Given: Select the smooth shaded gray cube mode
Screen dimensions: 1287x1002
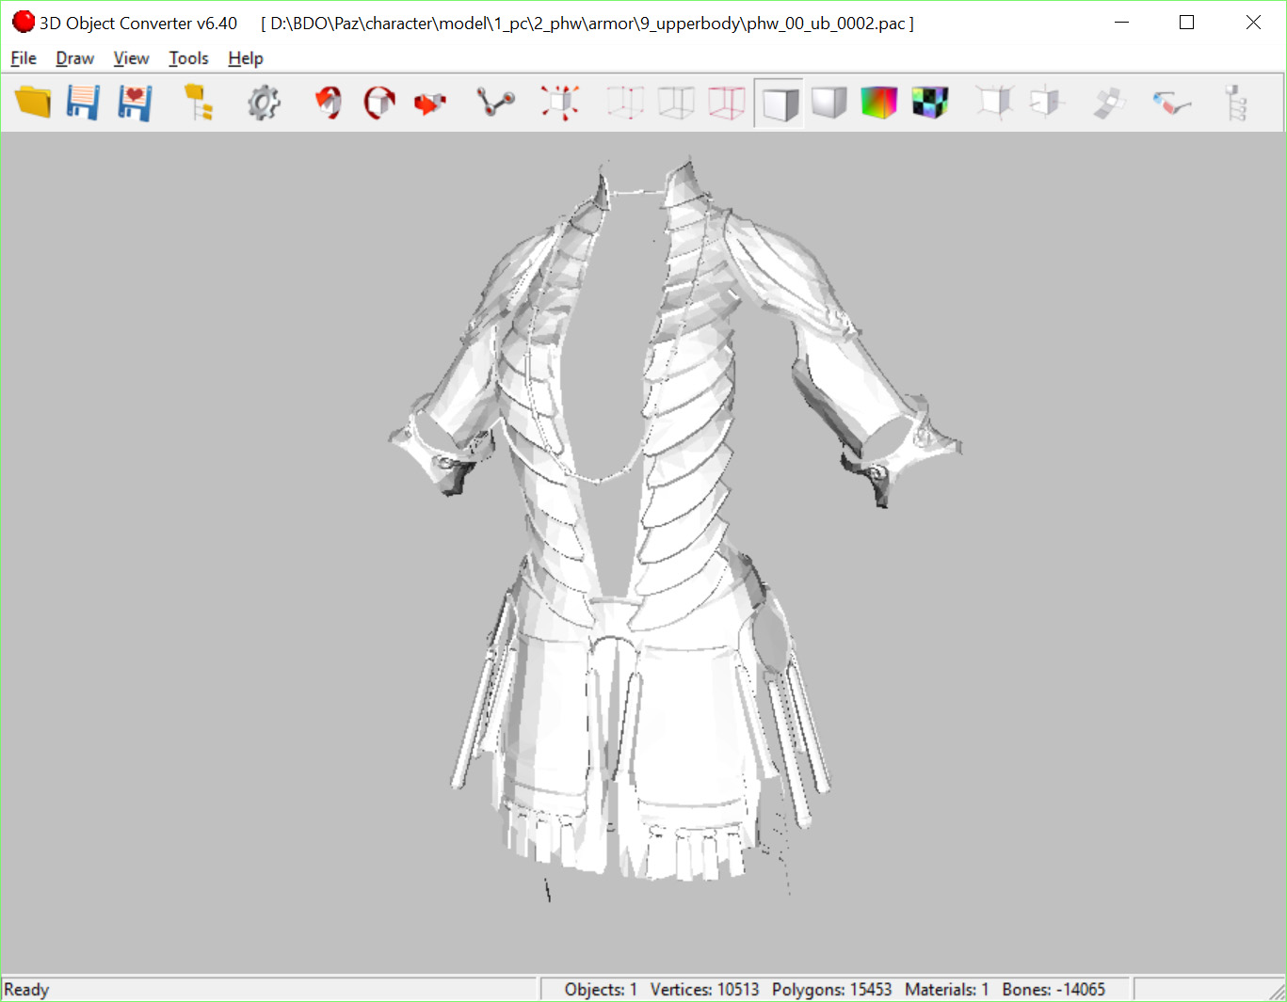Looking at the screenshot, I should click(829, 102).
